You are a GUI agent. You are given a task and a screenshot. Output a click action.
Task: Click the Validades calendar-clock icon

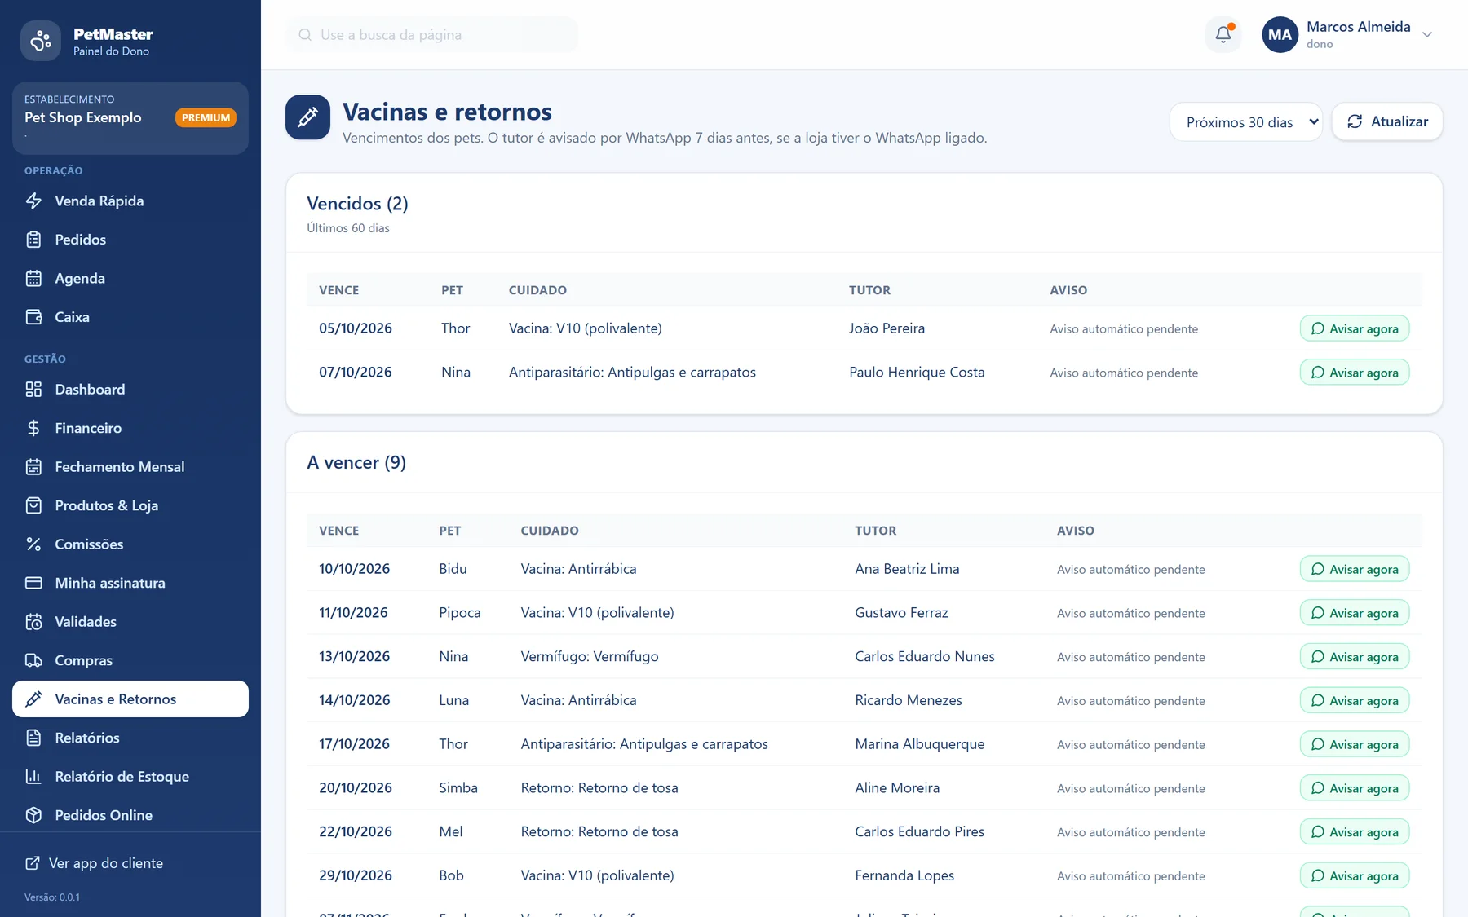pos(33,622)
